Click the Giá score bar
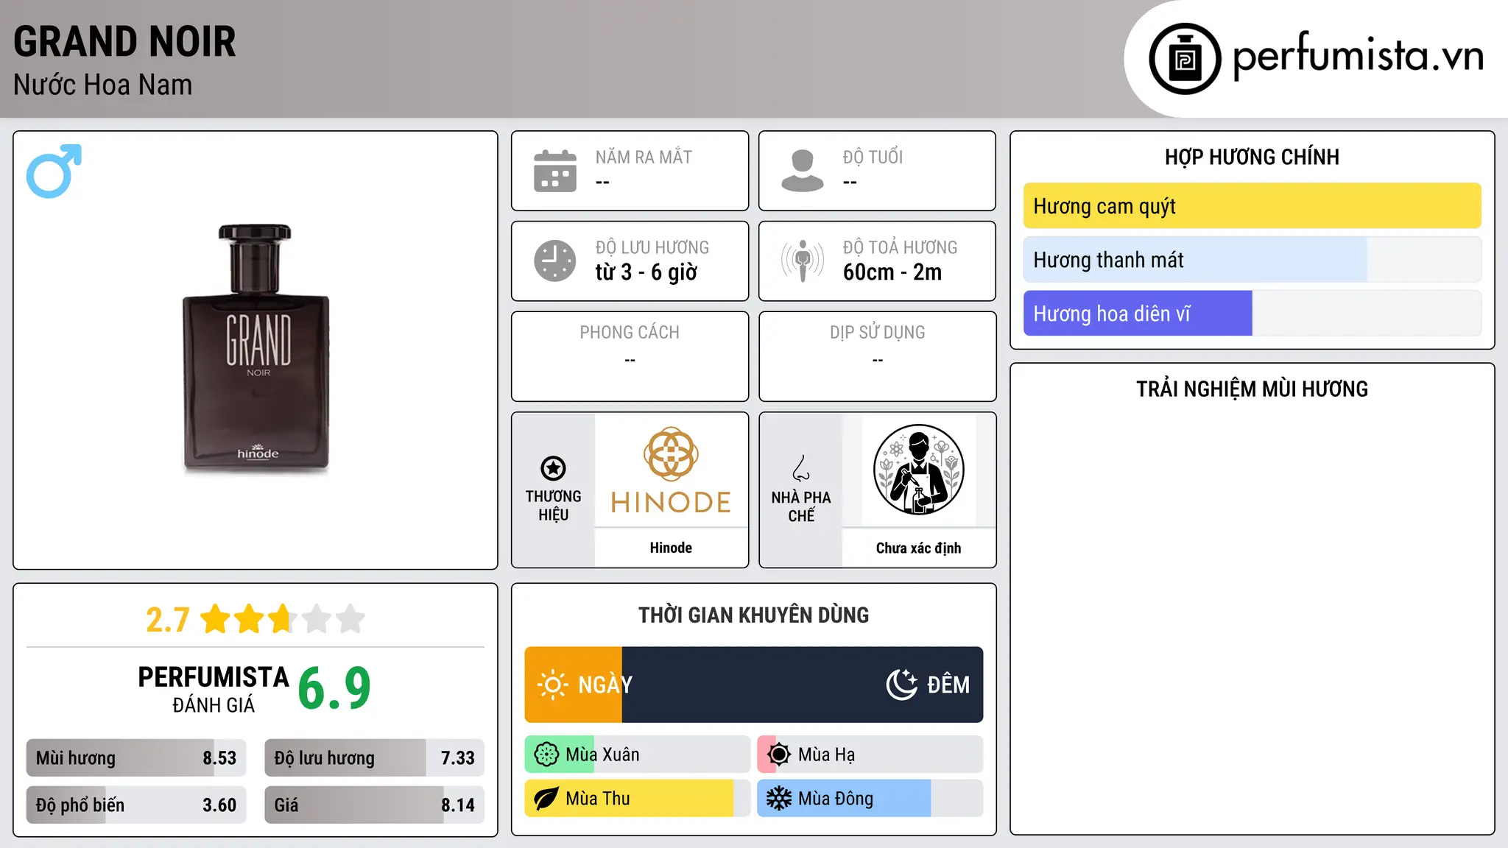 click(374, 805)
